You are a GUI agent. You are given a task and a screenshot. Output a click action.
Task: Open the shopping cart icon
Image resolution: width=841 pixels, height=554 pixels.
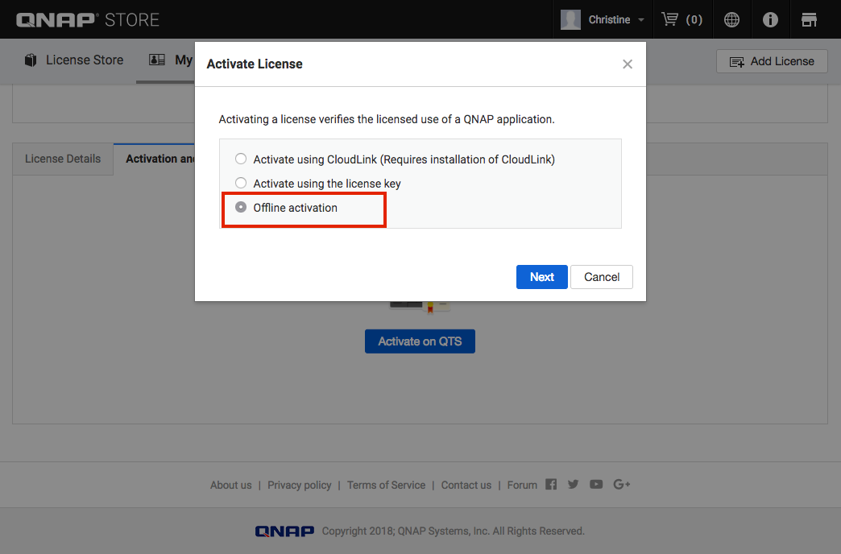670,20
